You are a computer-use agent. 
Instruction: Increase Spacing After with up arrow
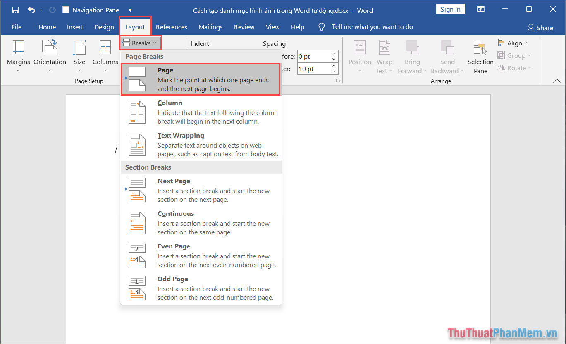click(334, 66)
